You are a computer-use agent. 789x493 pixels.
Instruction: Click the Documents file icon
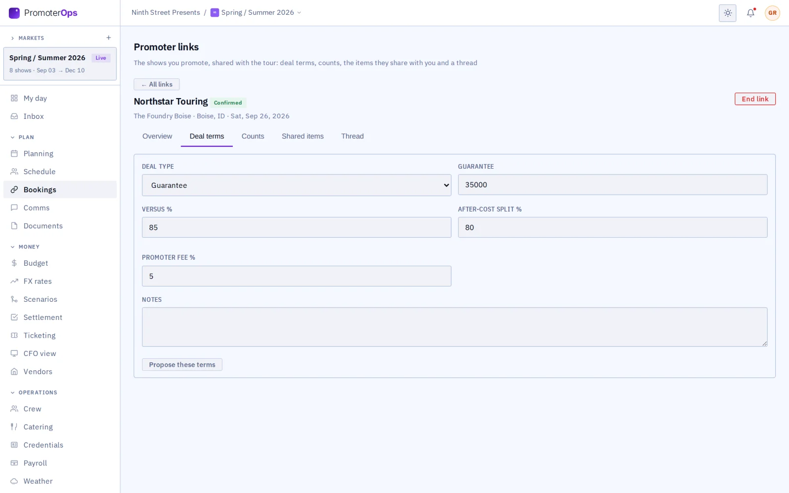pyautogui.click(x=14, y=226)
